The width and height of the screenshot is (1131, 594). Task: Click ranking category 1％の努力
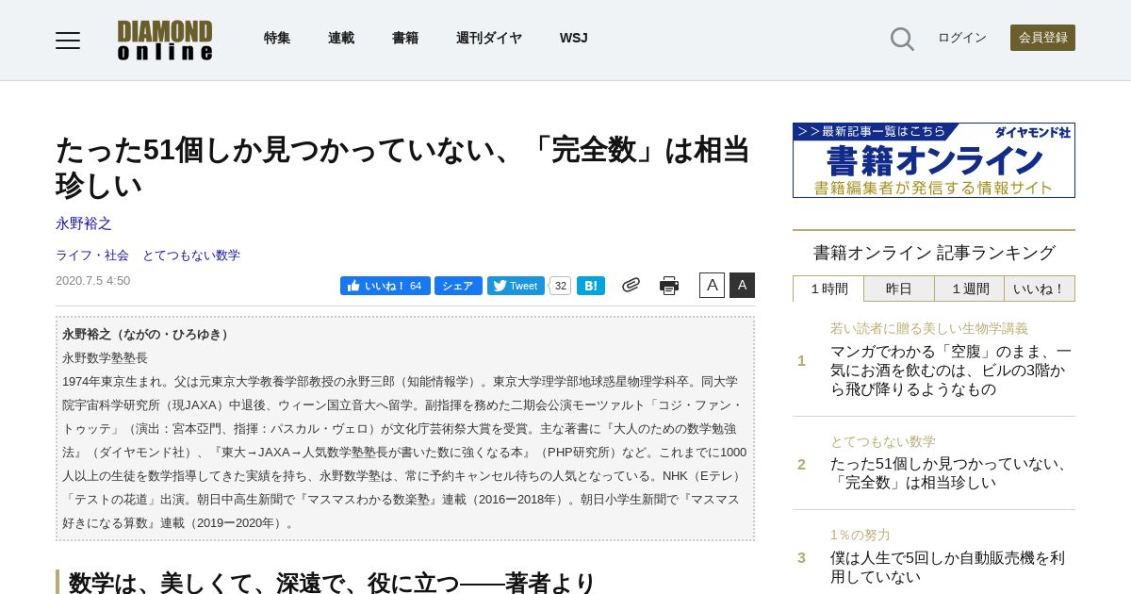click(861, 535)
